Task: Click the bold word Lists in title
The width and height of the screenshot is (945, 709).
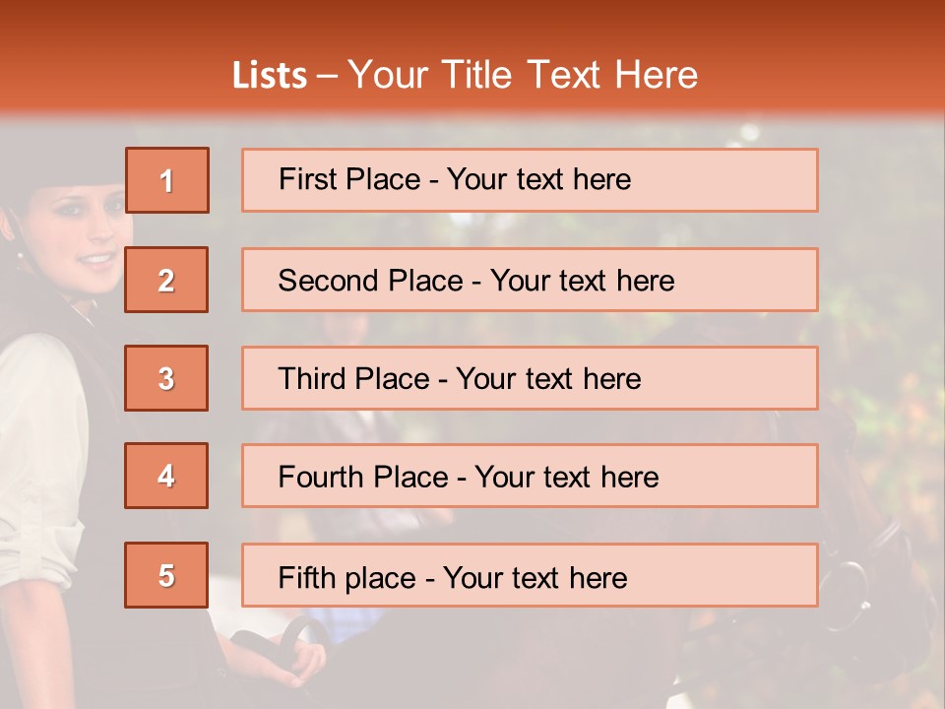Action: (x=270, y=76)
